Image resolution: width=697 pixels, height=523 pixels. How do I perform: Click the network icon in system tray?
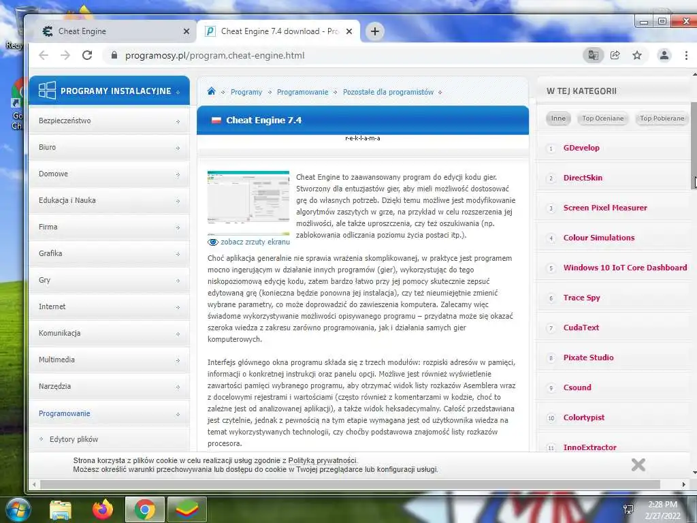(628, 509)
